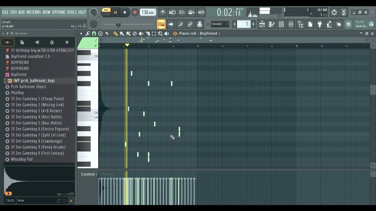Select the Mute tool in piano roll
Viewport: 376px width, 211px height.
point(141,34)
